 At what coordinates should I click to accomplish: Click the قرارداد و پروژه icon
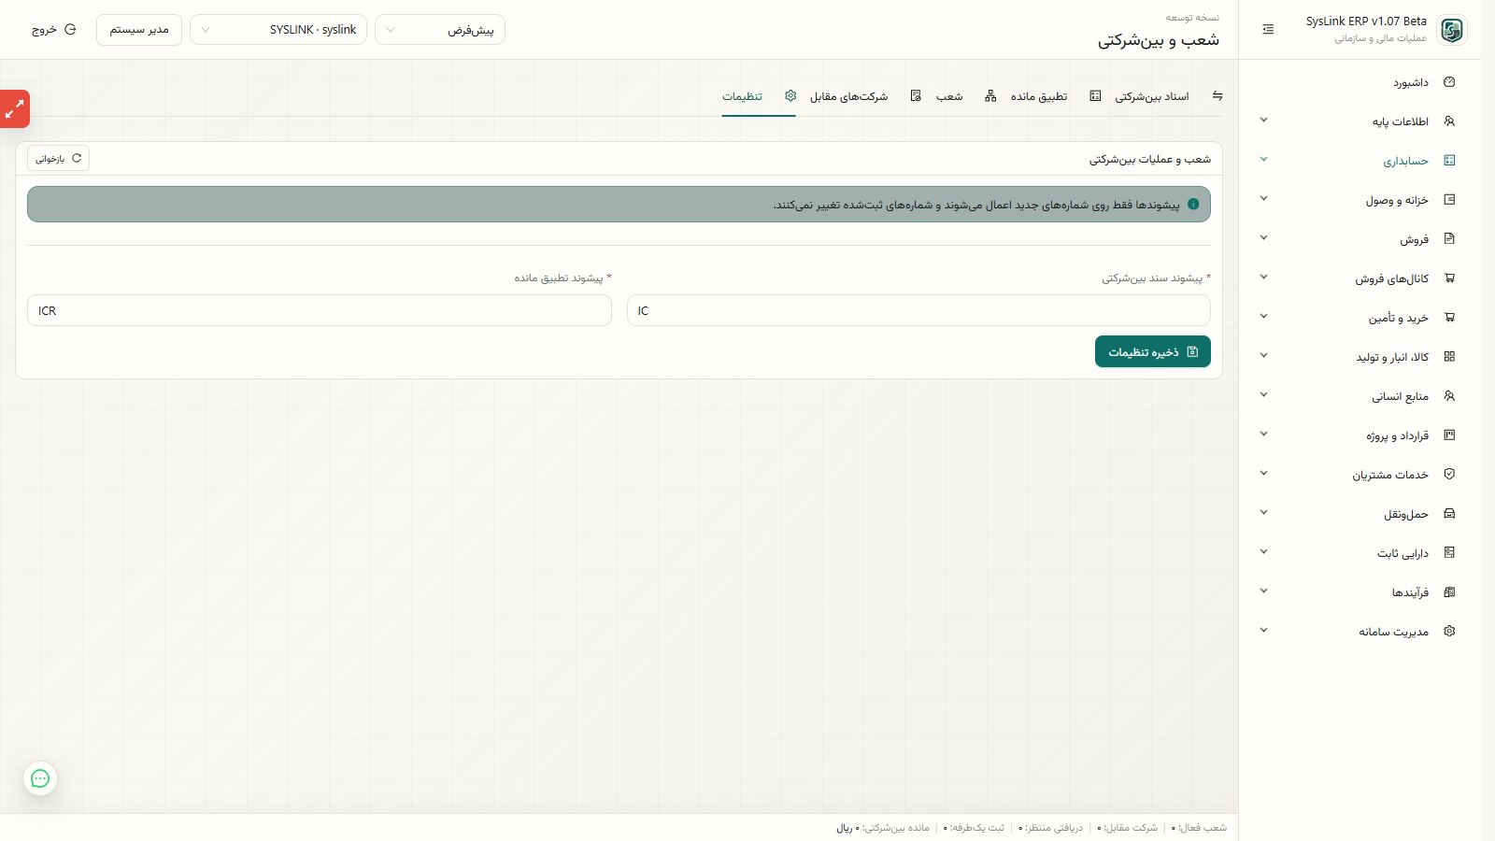coord(1449,435)
